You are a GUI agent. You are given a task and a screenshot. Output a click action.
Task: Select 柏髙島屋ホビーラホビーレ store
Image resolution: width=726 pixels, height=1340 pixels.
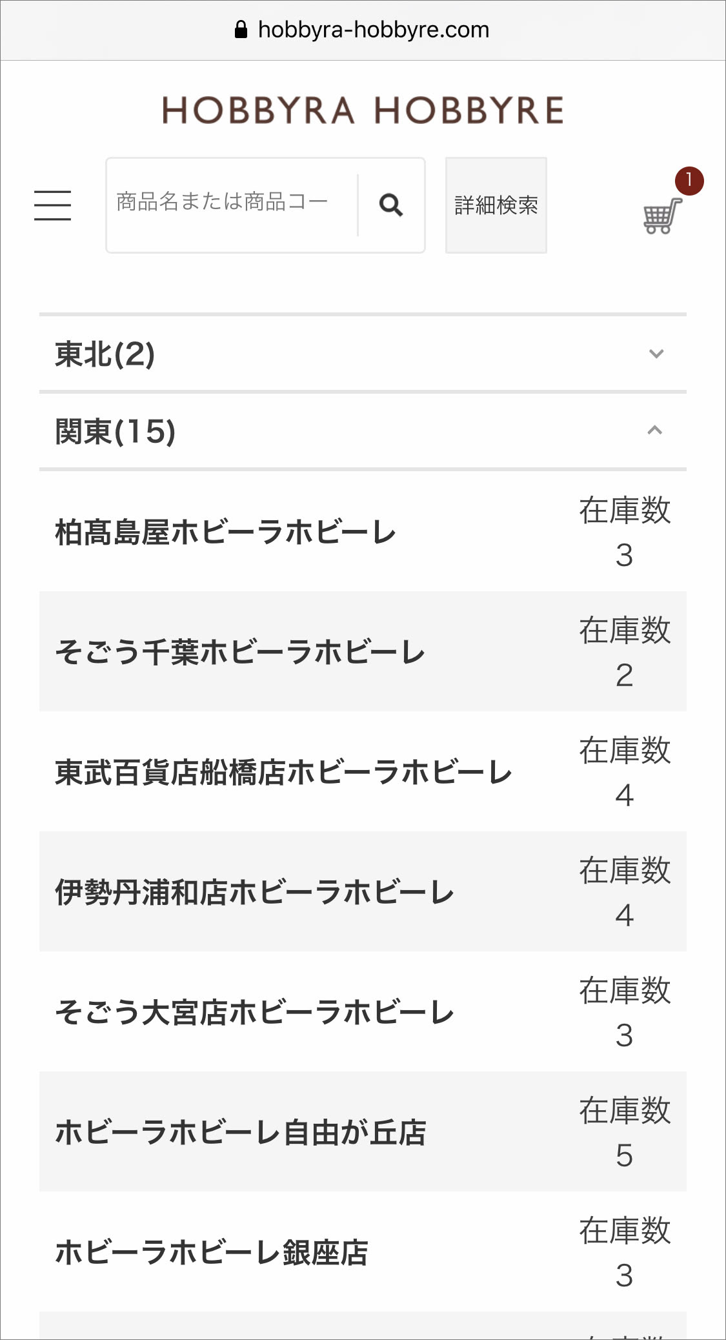pos(225,533)
